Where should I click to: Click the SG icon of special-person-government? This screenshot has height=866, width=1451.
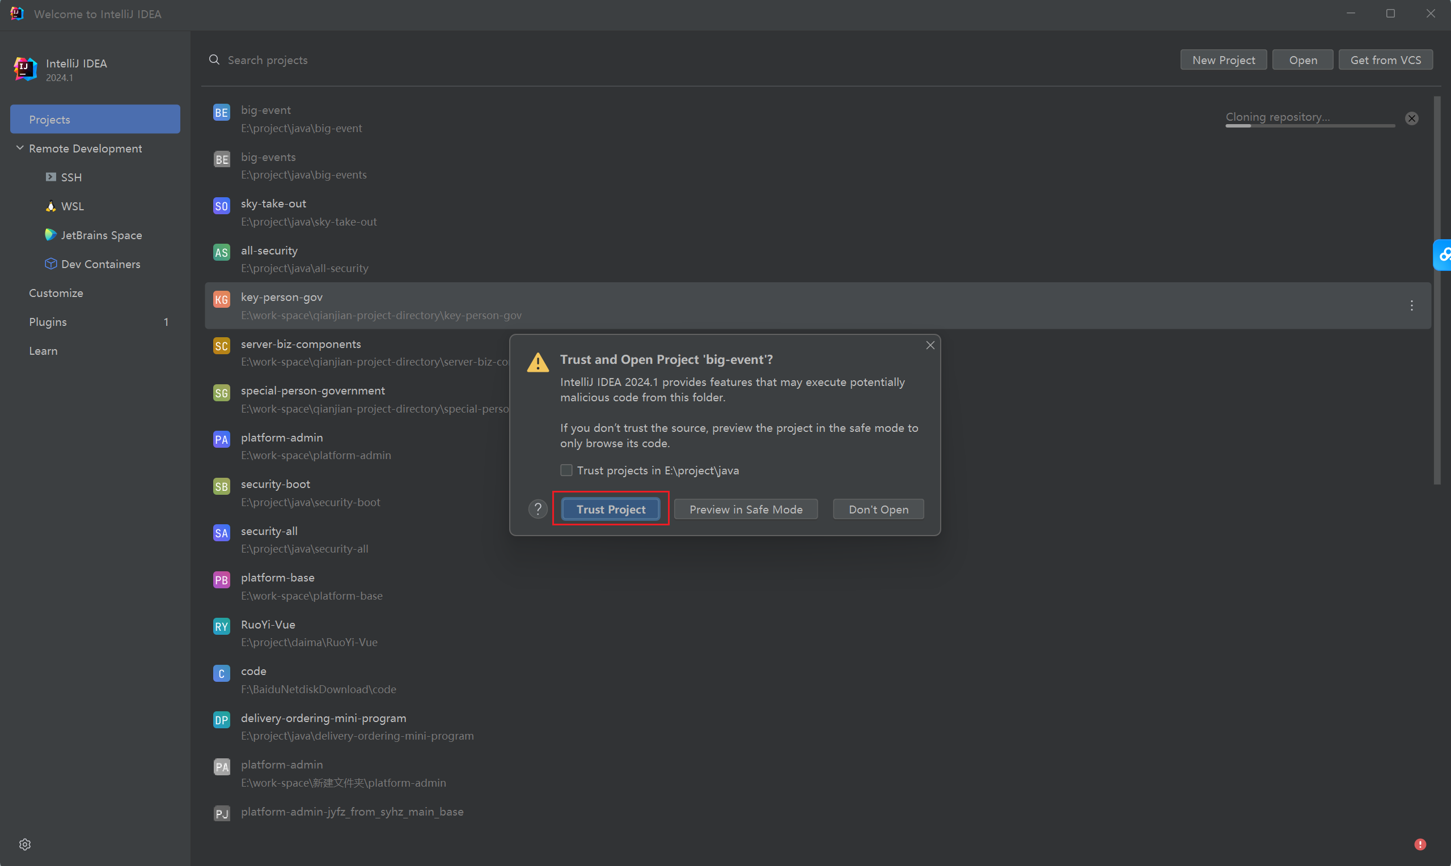tap(221, 393)
